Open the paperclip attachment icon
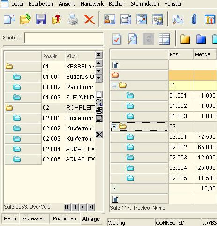Image resolution: width=217 pixels, height=226 pixels. pyautogui.click(x=194, y=19)
